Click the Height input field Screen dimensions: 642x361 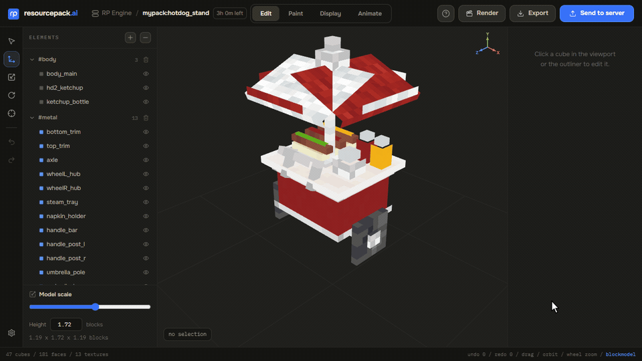pos(66,325)
